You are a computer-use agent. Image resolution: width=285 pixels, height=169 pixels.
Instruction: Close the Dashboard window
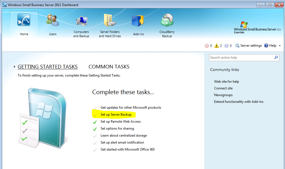[x=279, y=5]
